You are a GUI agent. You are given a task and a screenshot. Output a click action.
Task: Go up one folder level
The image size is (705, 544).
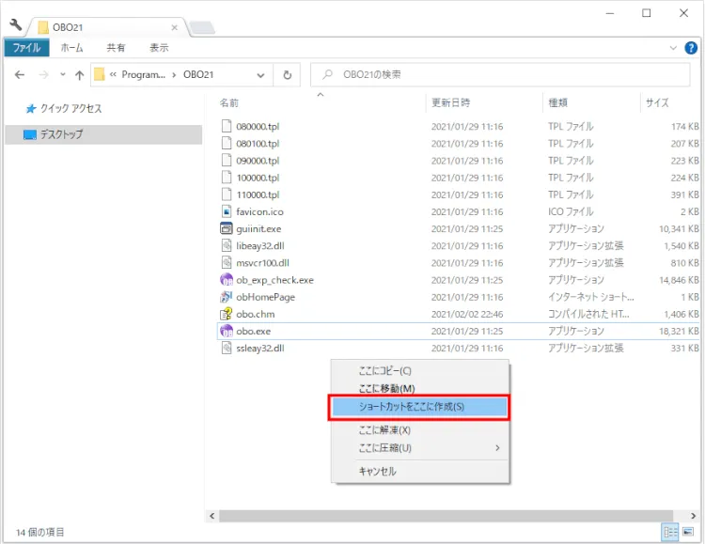(80, 75)
